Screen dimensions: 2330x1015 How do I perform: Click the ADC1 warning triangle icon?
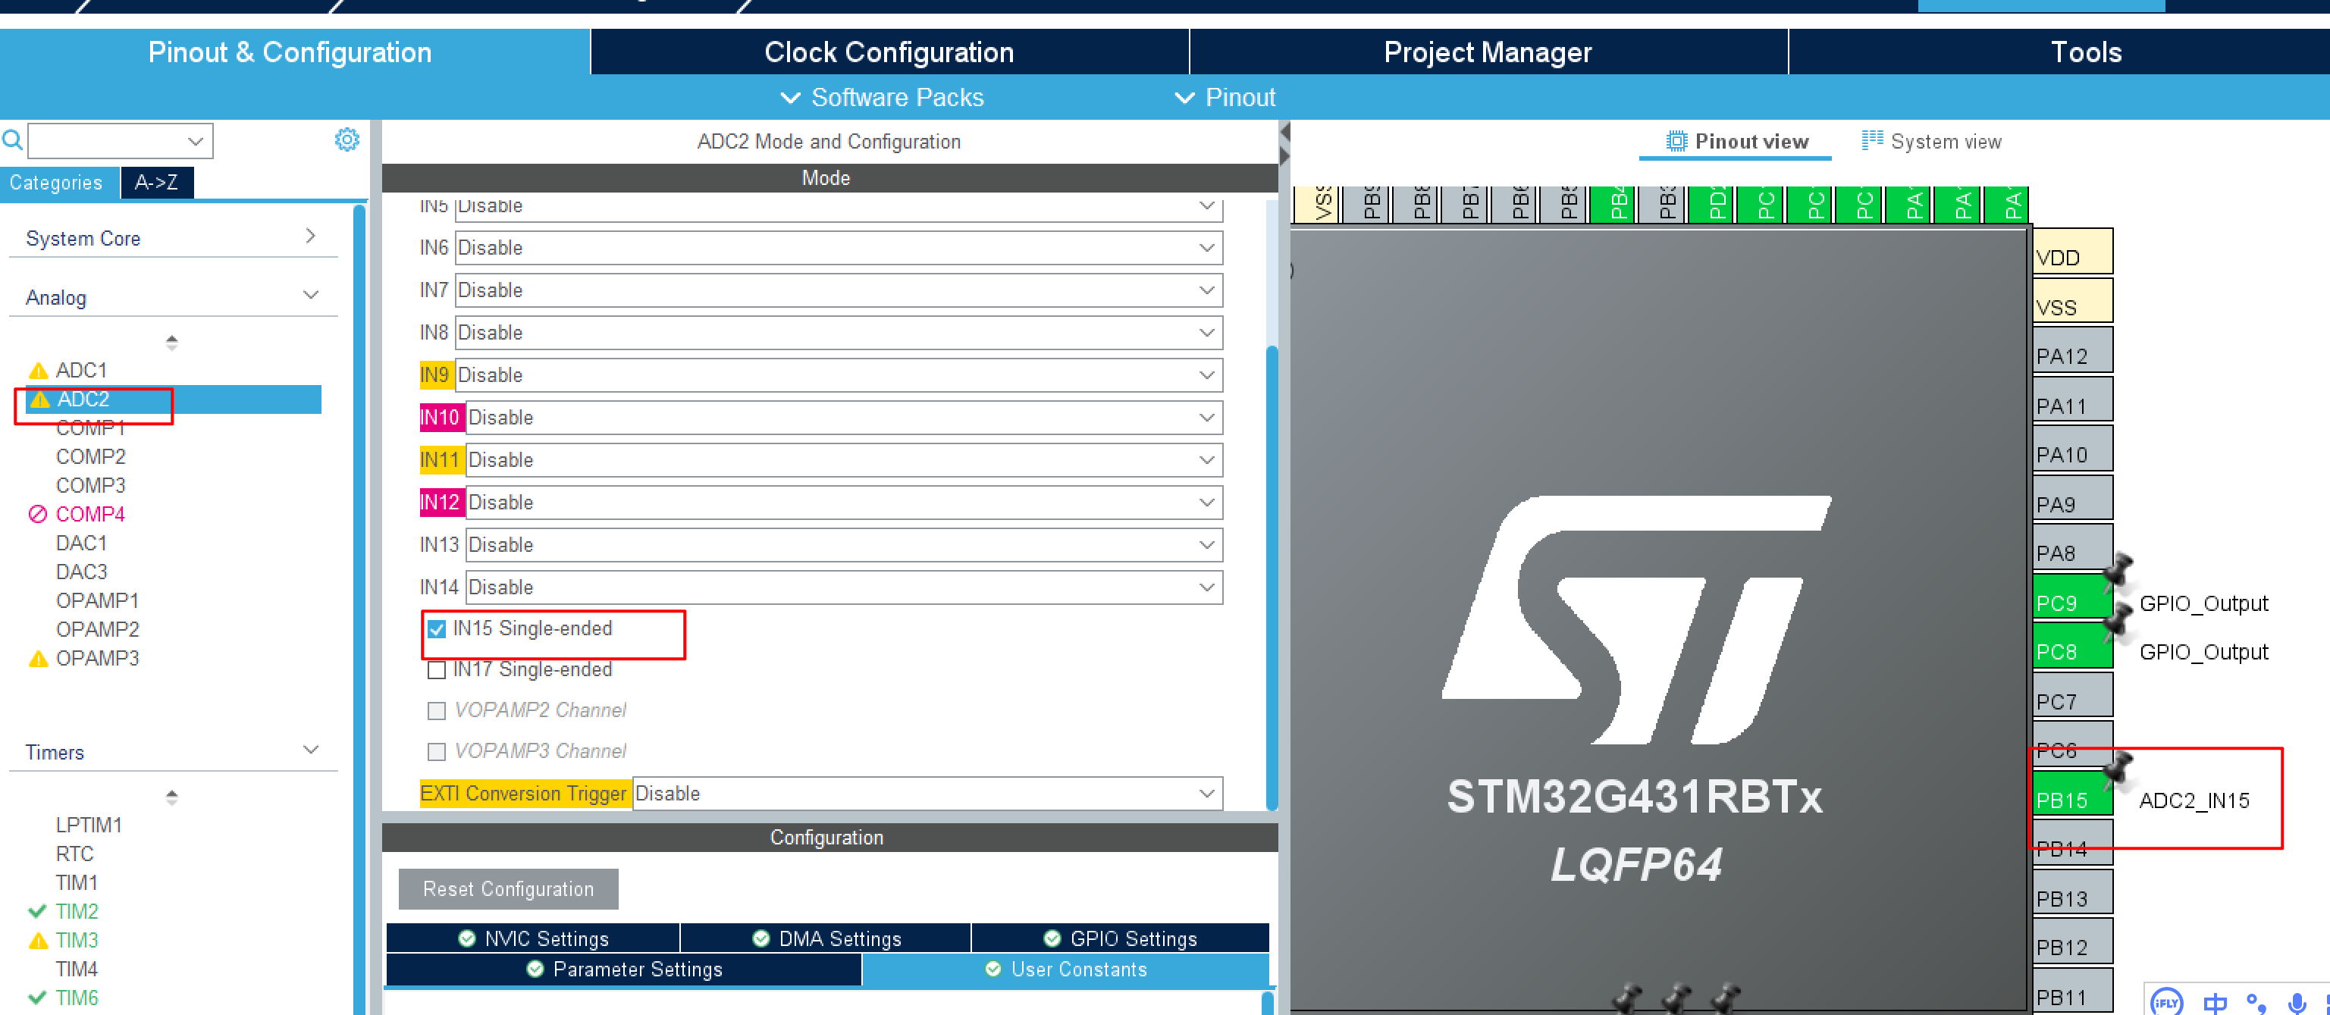click(38, 370)
